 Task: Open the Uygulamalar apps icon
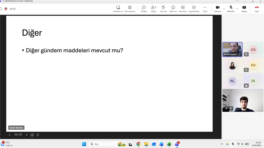click(x=194, y=9)
